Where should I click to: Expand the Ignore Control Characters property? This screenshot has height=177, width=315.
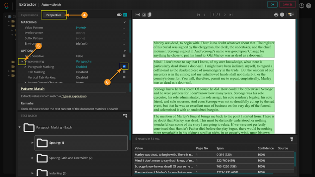25,82
